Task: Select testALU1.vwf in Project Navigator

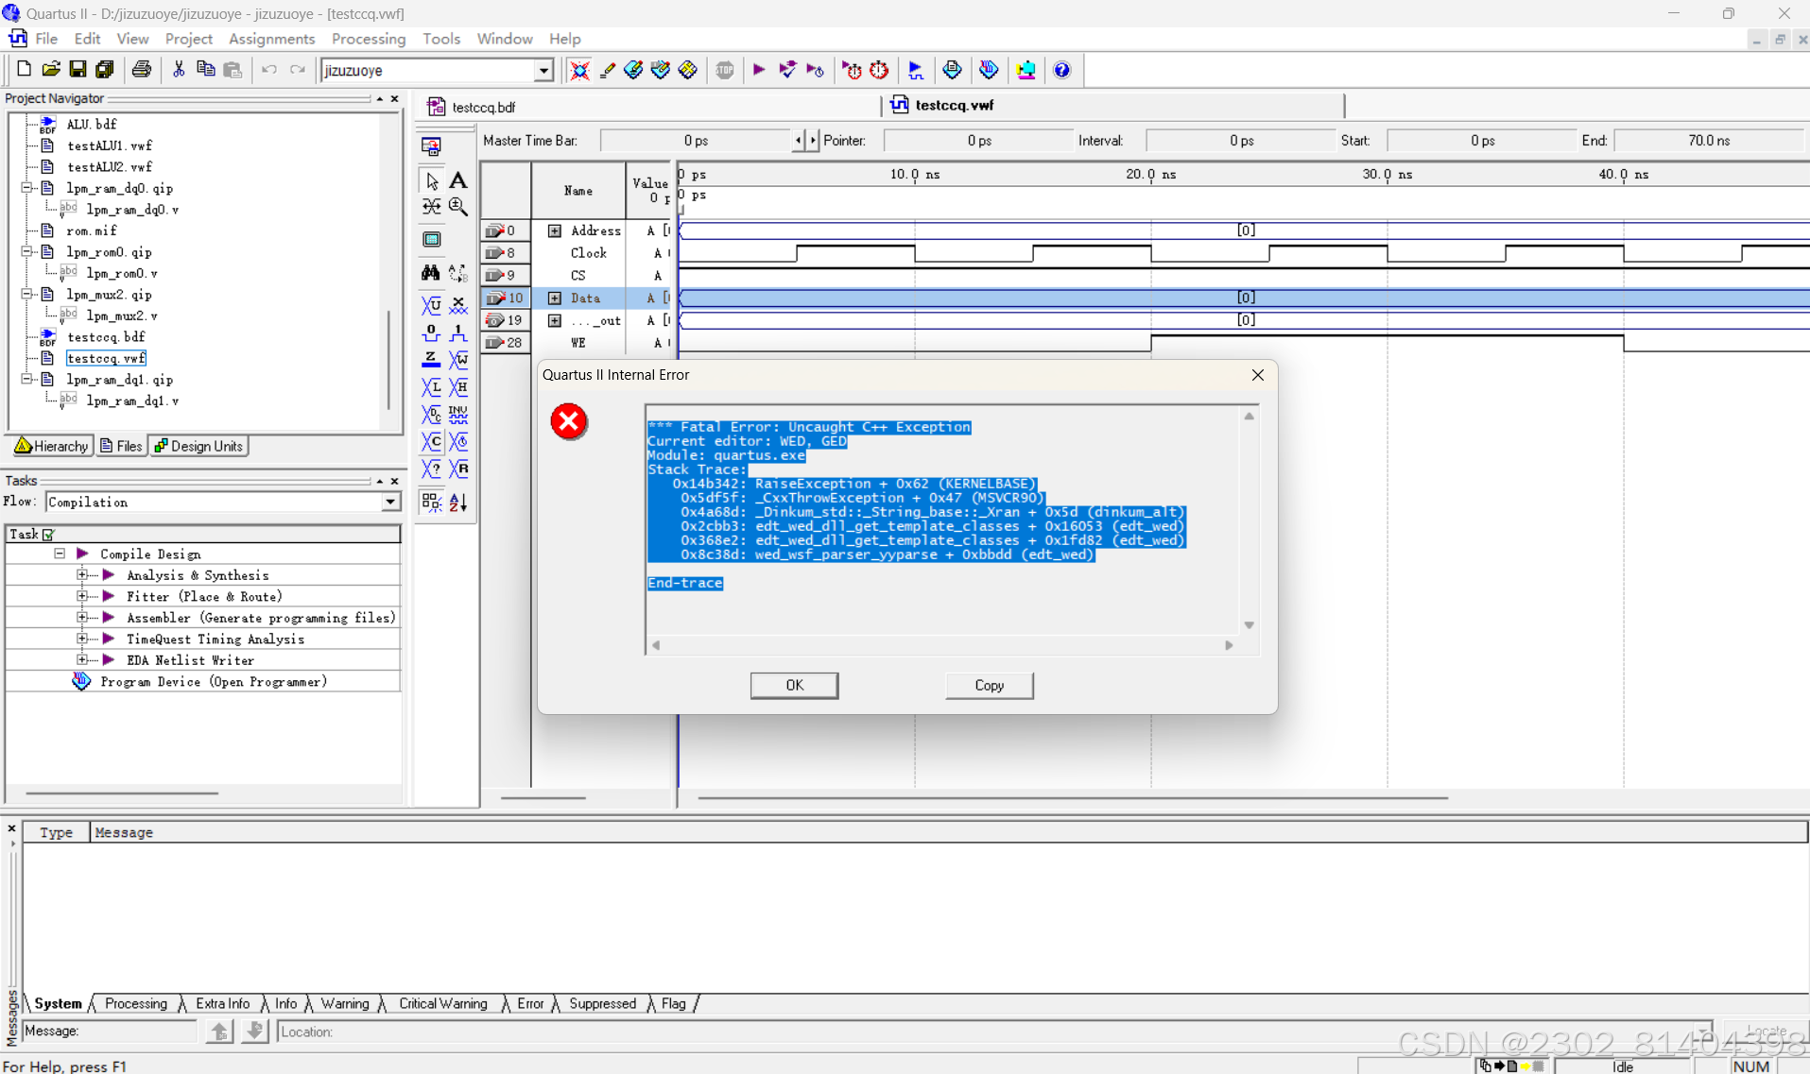Action: 110,145
